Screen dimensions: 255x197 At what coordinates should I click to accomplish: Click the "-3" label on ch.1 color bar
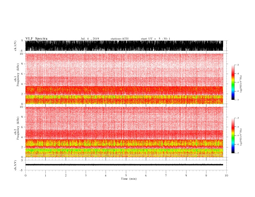238,65
